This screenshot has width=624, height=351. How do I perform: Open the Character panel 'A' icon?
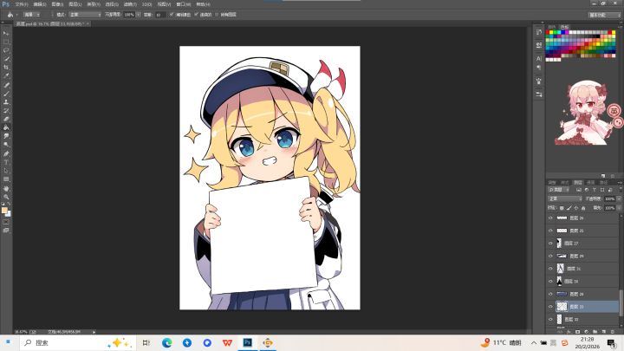coord(539,59)
